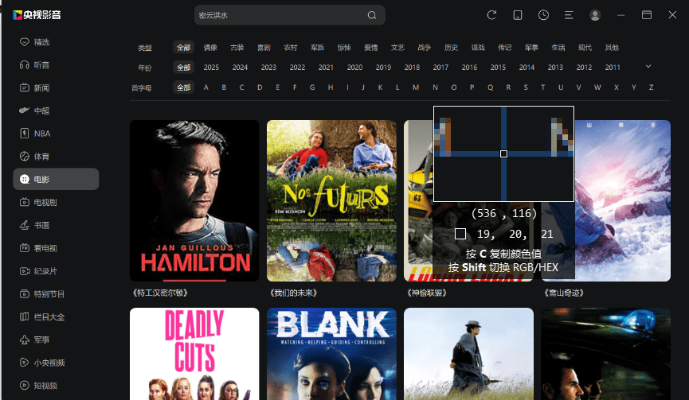Select the 全部 option in 类型 row
Viewport: 689px width, 400px height.
click(184, 48)
